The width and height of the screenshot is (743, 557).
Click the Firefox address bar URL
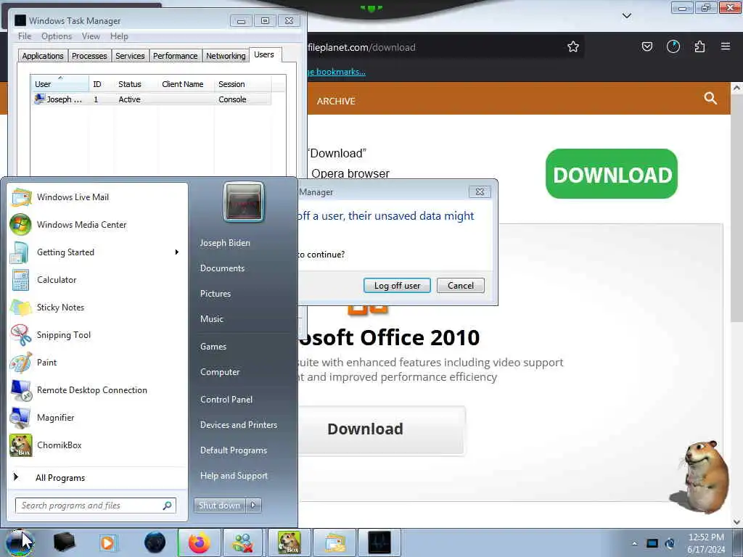click(361, 47)
